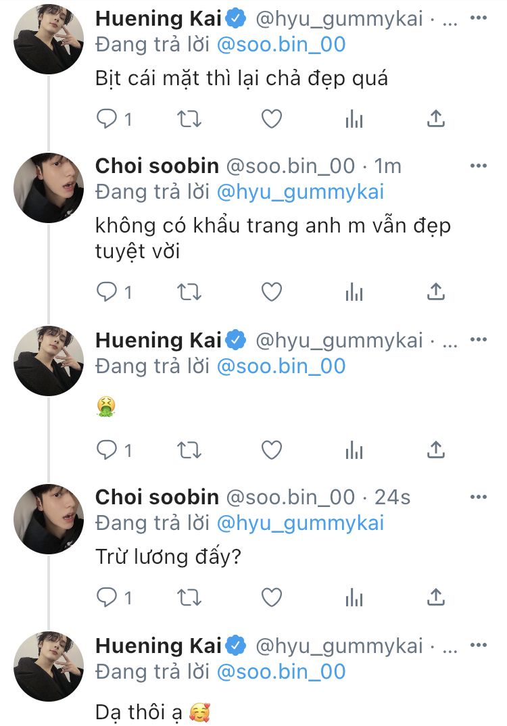Open more options on 'Dạ thôi ạ' tweet
The height and width of the screenshot is (726, 507).
tap(479, 646)
